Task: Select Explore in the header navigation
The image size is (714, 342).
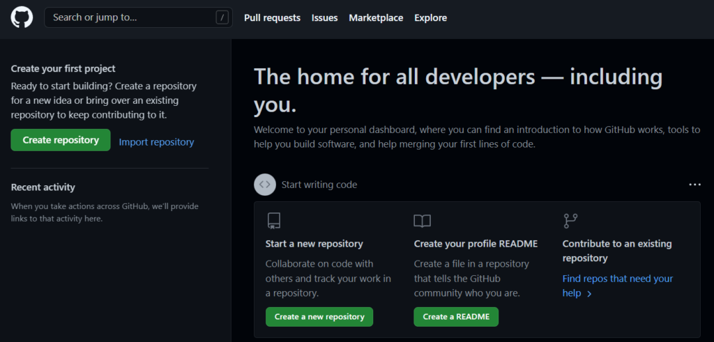Action: click(430, 18)
